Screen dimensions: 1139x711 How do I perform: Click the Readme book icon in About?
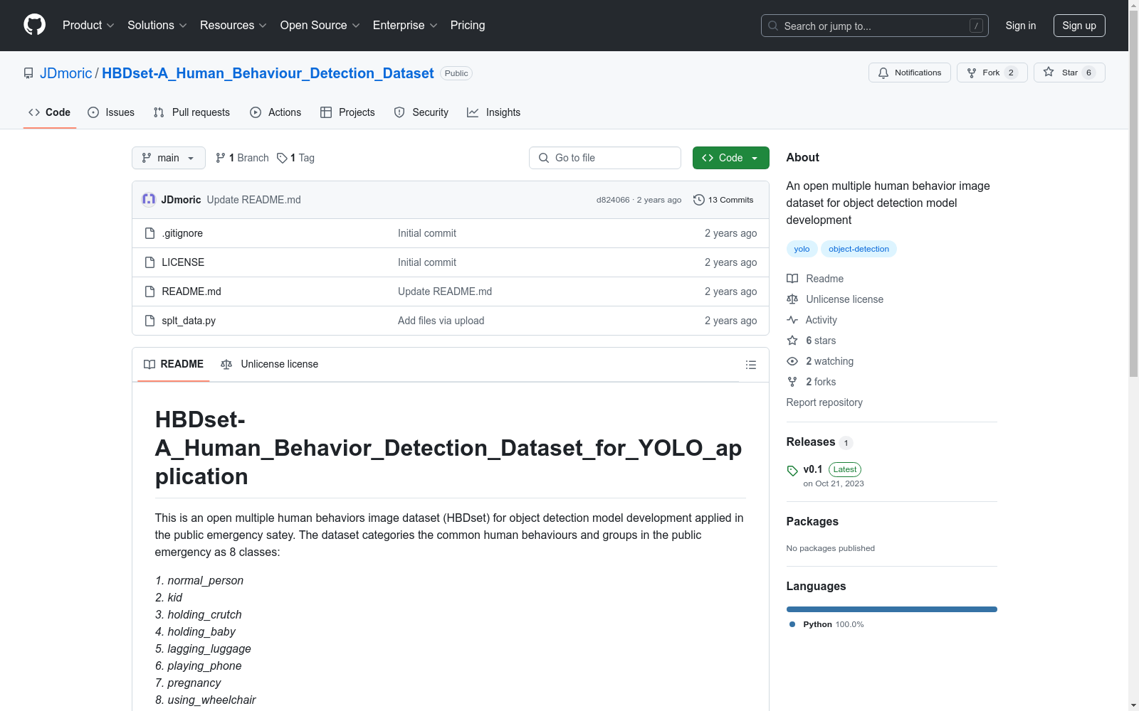coord(792,279)
